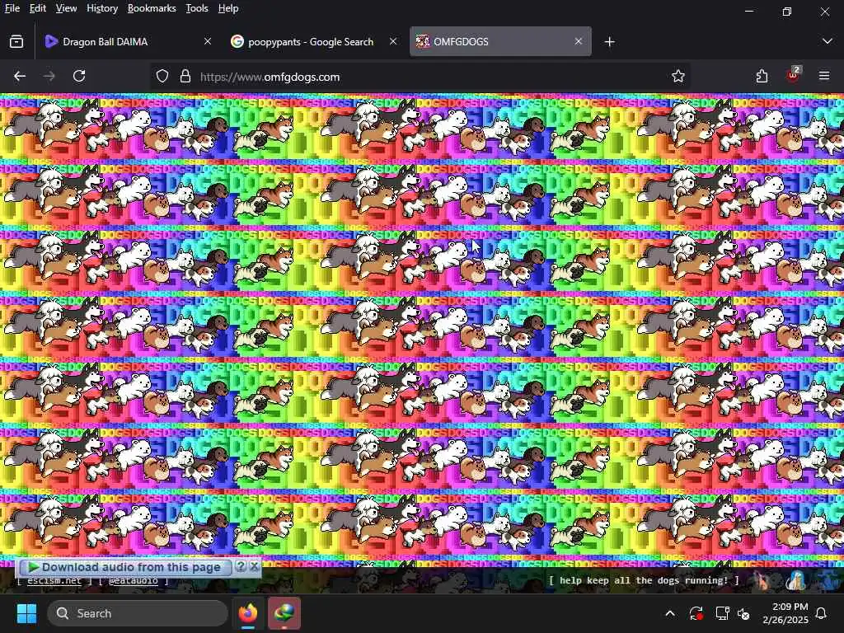Reload the current page
Image resolution: width=844 pixels, height=633 pixels.
tap(79, 77)
